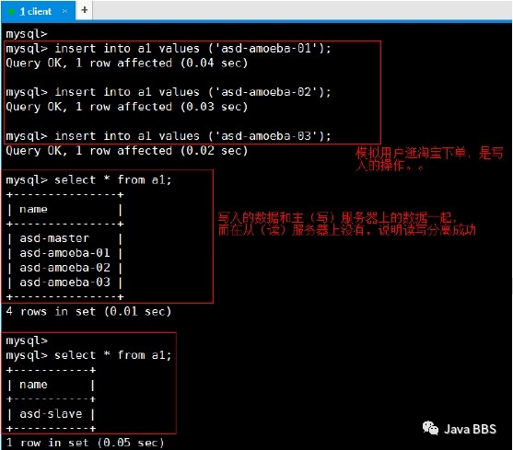Image resolution: width=513 pixels, height=450 pixels.
Task: Click the green connection status dot
Action: tap(11, 12)
